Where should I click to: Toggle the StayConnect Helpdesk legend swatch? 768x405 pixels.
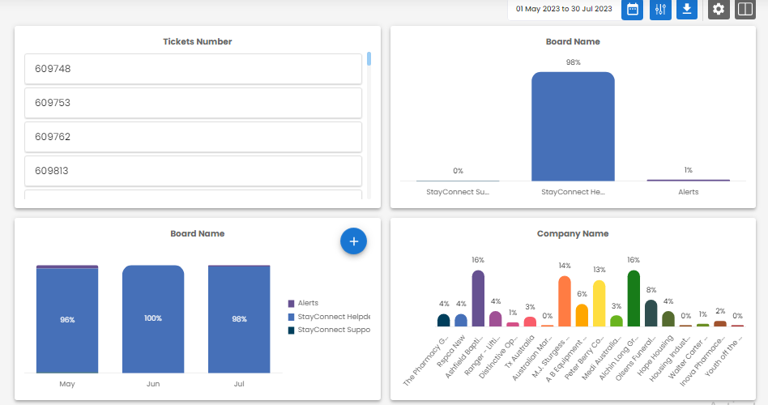291,317
